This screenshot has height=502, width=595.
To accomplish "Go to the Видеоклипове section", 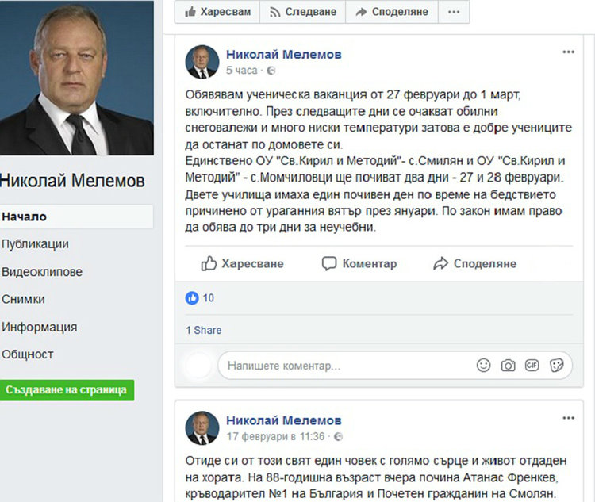I will point(41,272).
